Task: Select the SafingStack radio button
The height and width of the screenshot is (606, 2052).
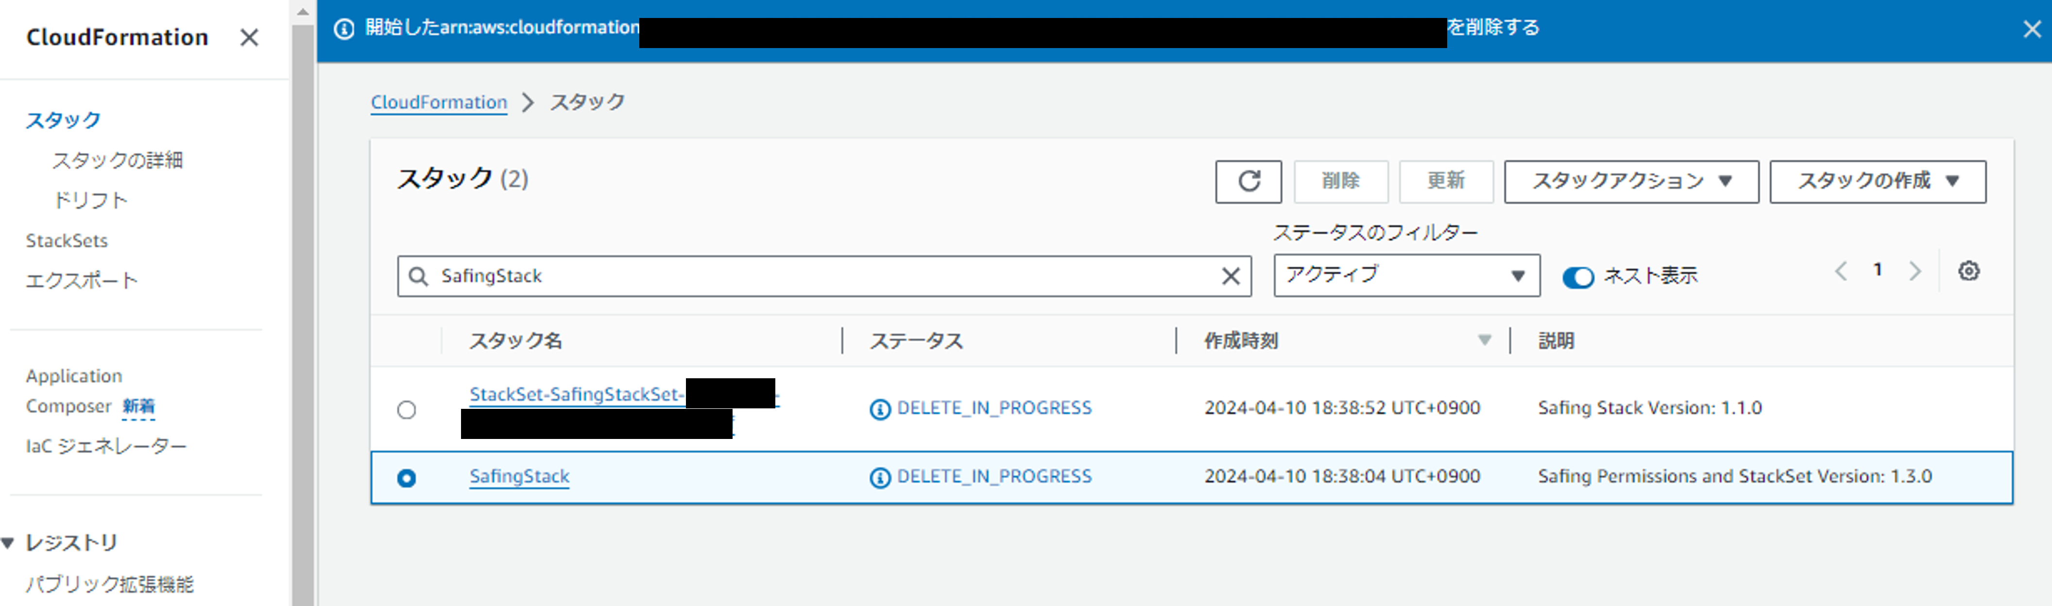Action: [406, 478]
